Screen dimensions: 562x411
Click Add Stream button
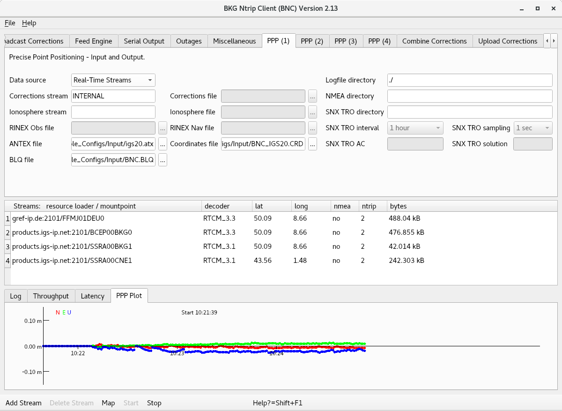point(23,403)
